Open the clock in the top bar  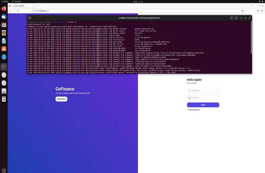(138, 2)
